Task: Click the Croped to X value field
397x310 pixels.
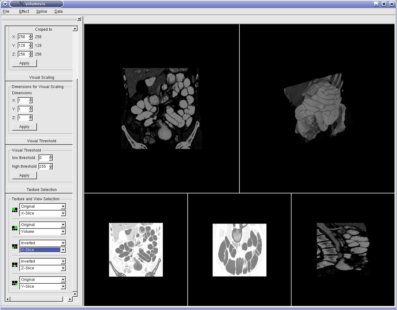Action: (23, 37)
